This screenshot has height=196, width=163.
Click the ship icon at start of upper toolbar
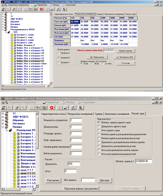[3, 9]
